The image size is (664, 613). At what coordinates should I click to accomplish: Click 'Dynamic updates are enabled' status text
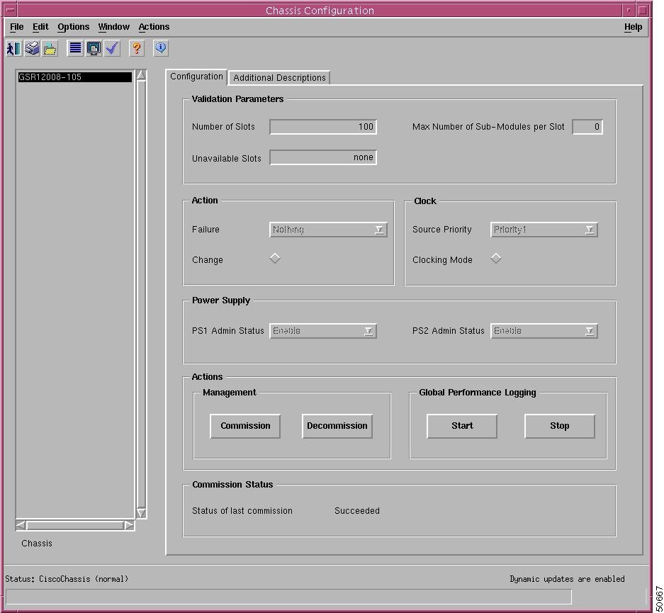(x=567, y=579)
